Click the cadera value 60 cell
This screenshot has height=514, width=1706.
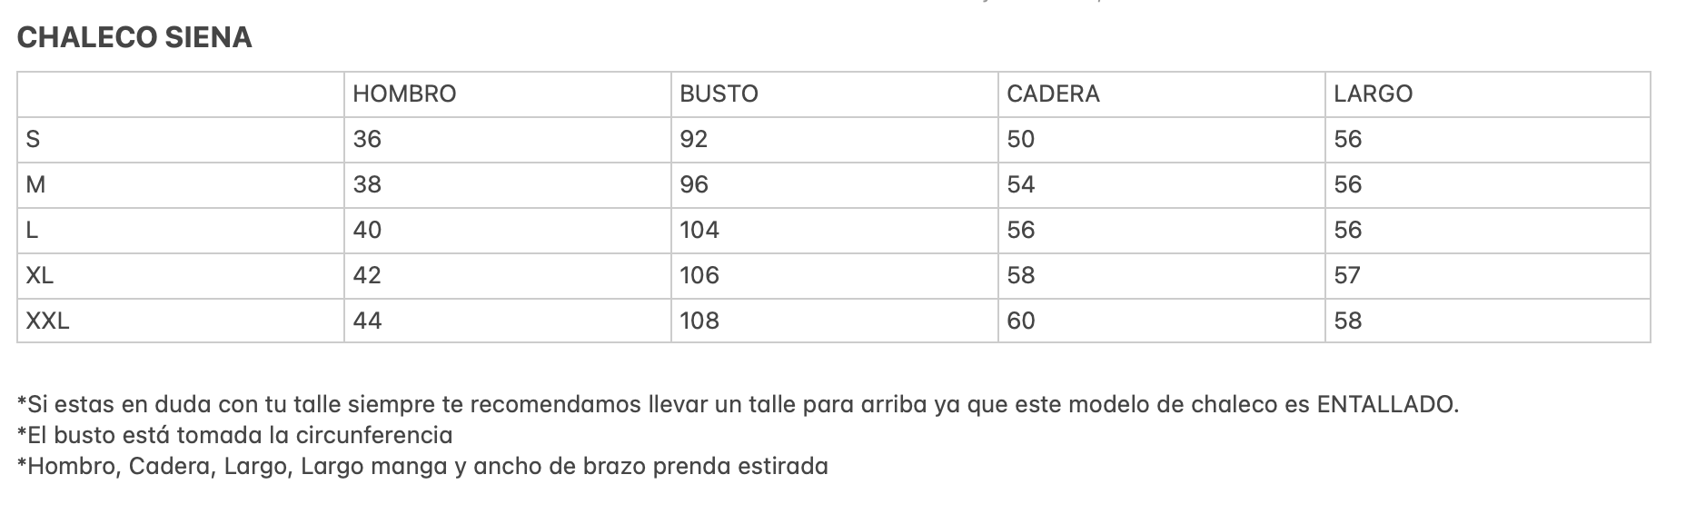(x=1162, y=321)
